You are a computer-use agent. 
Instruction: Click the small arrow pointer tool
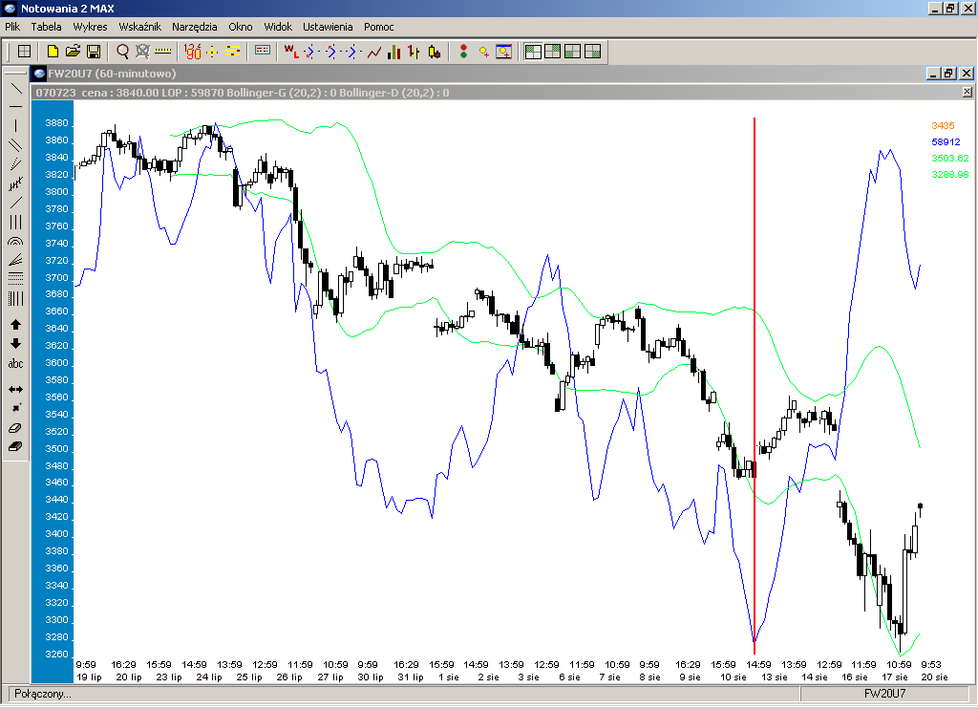click(x=15, y=408)
